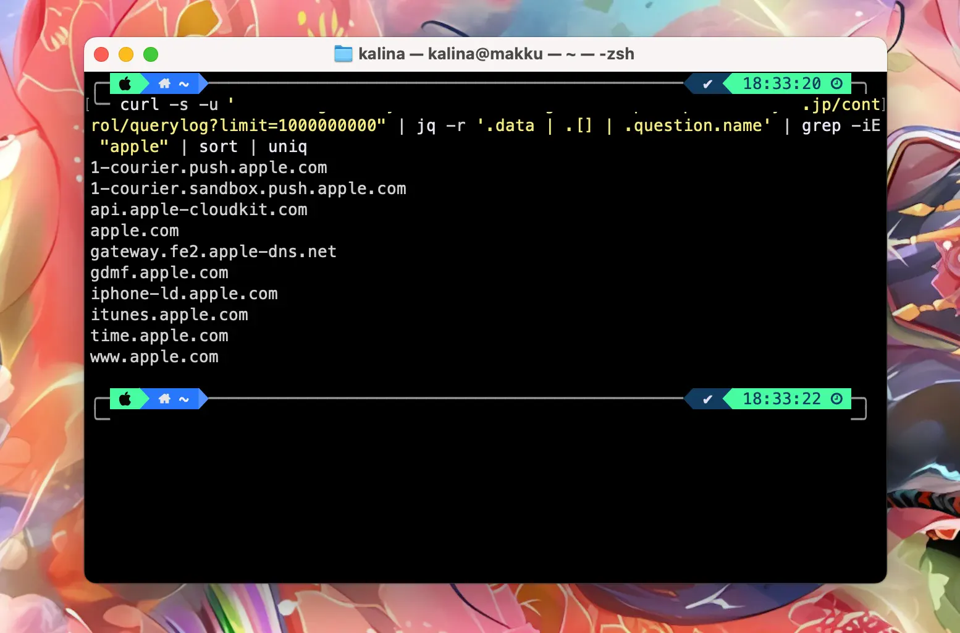Click the sort command in the pipeline
The image size is (960, 633).
coord(219,147)
